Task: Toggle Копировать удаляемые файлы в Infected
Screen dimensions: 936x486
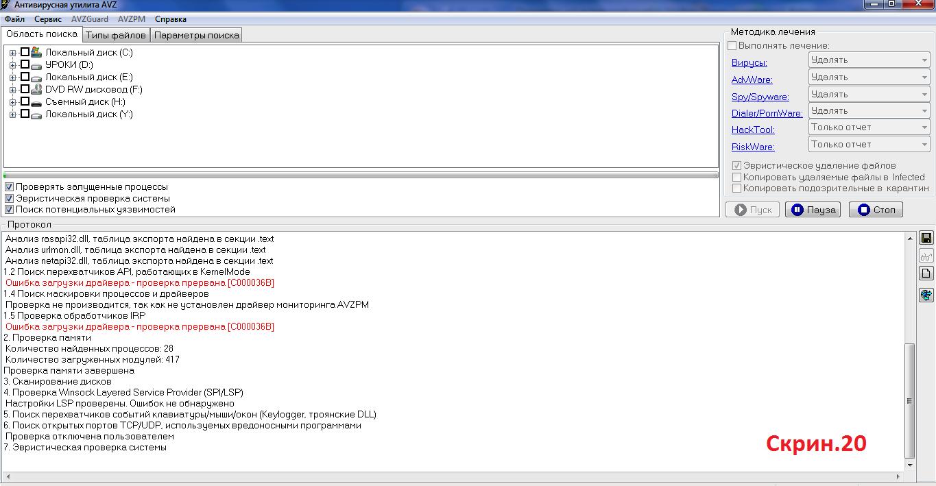Action: point(737,177)
